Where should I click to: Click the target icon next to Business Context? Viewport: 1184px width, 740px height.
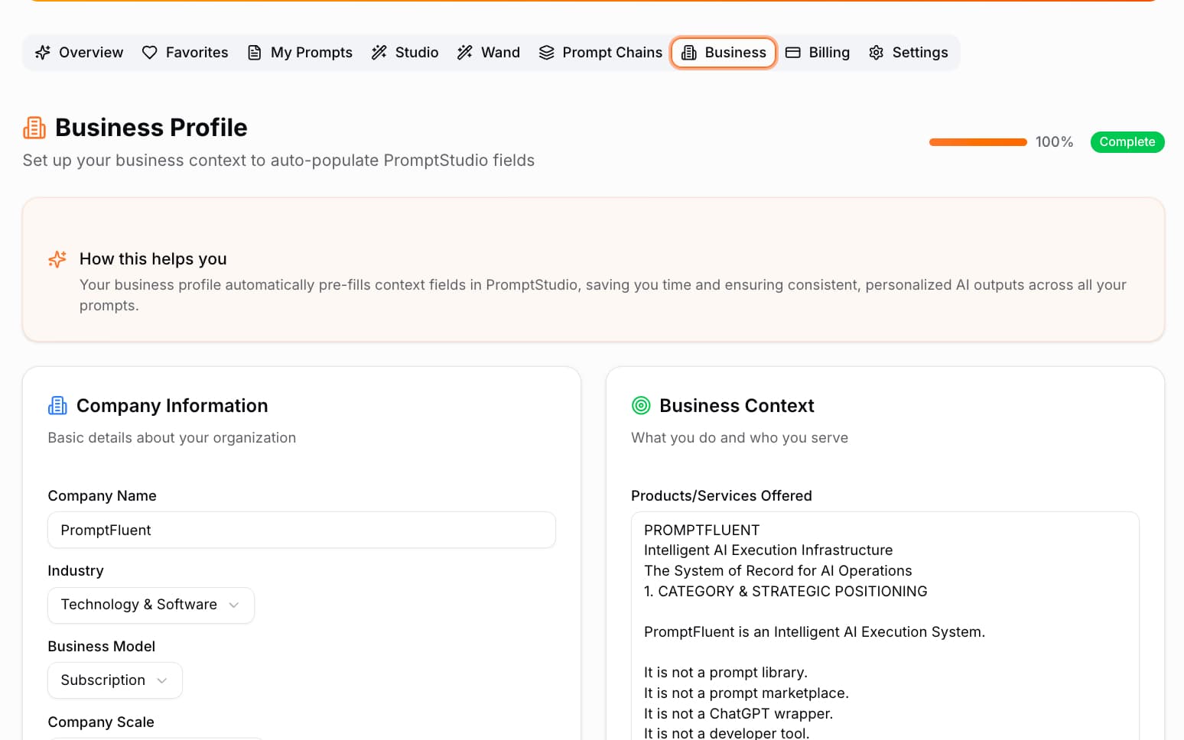(x=641, y=405)
